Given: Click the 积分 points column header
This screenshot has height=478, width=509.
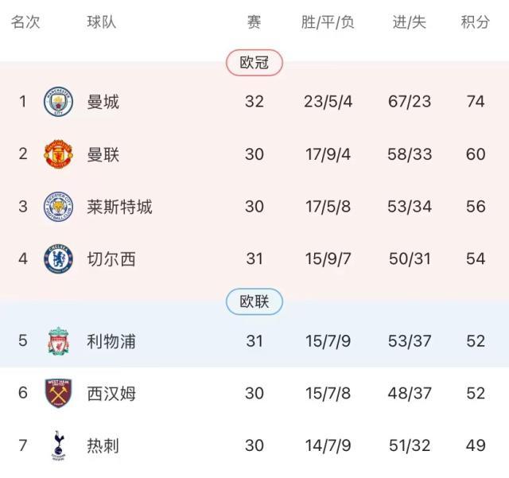Looking at the screenshot, I should pyautogui.click(x=476, y=22).
